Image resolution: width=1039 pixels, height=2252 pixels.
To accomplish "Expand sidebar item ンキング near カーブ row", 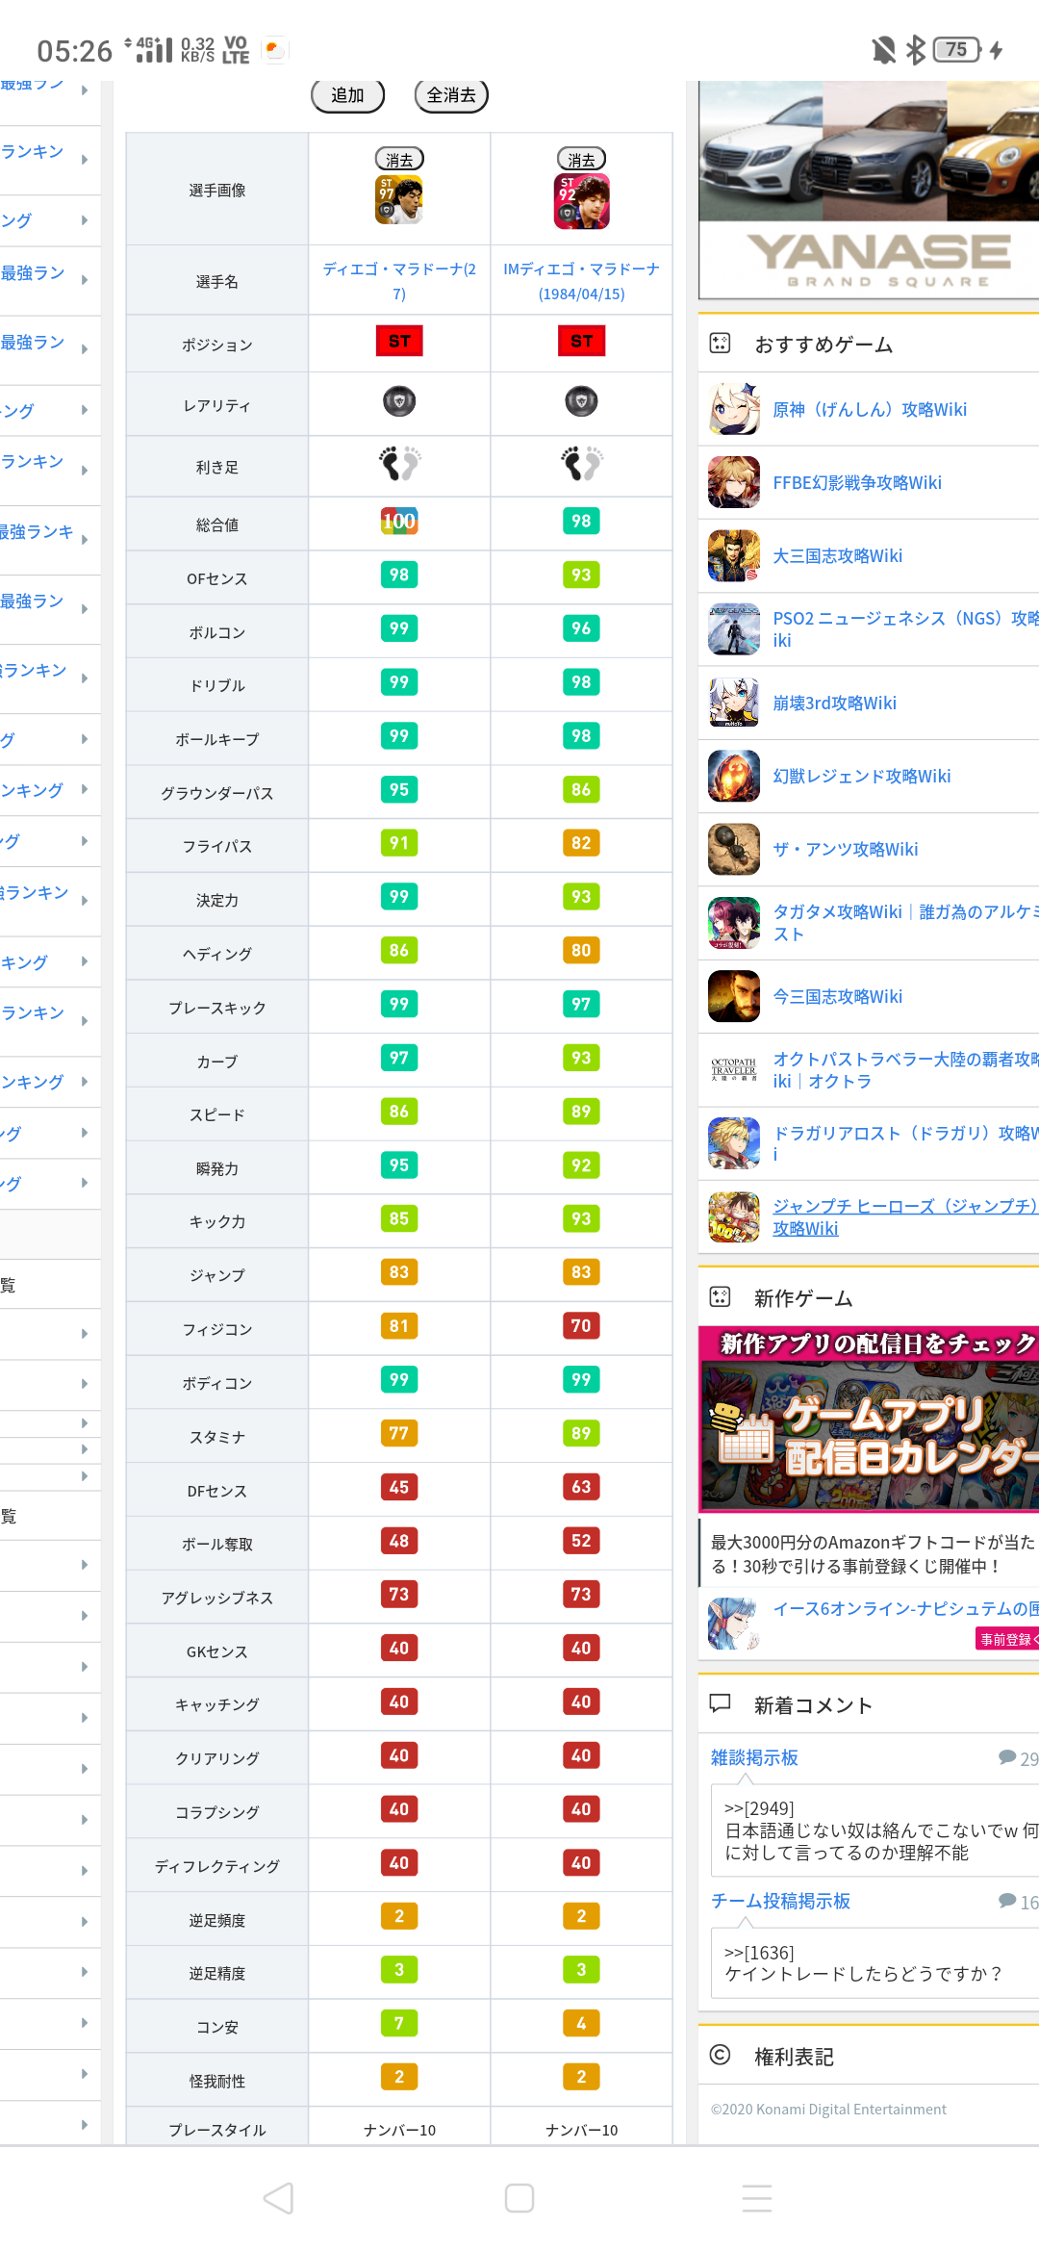I will point(85,1082).
